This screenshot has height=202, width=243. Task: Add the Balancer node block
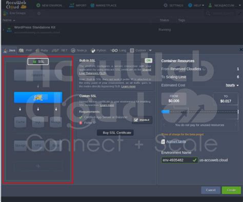pyautogui.click(x=38, y=75)
